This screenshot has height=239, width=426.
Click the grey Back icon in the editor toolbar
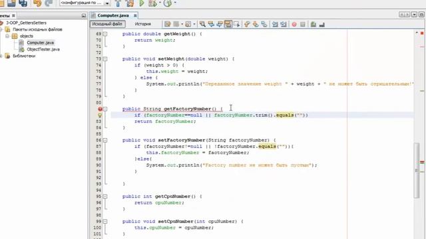(176, 25)
